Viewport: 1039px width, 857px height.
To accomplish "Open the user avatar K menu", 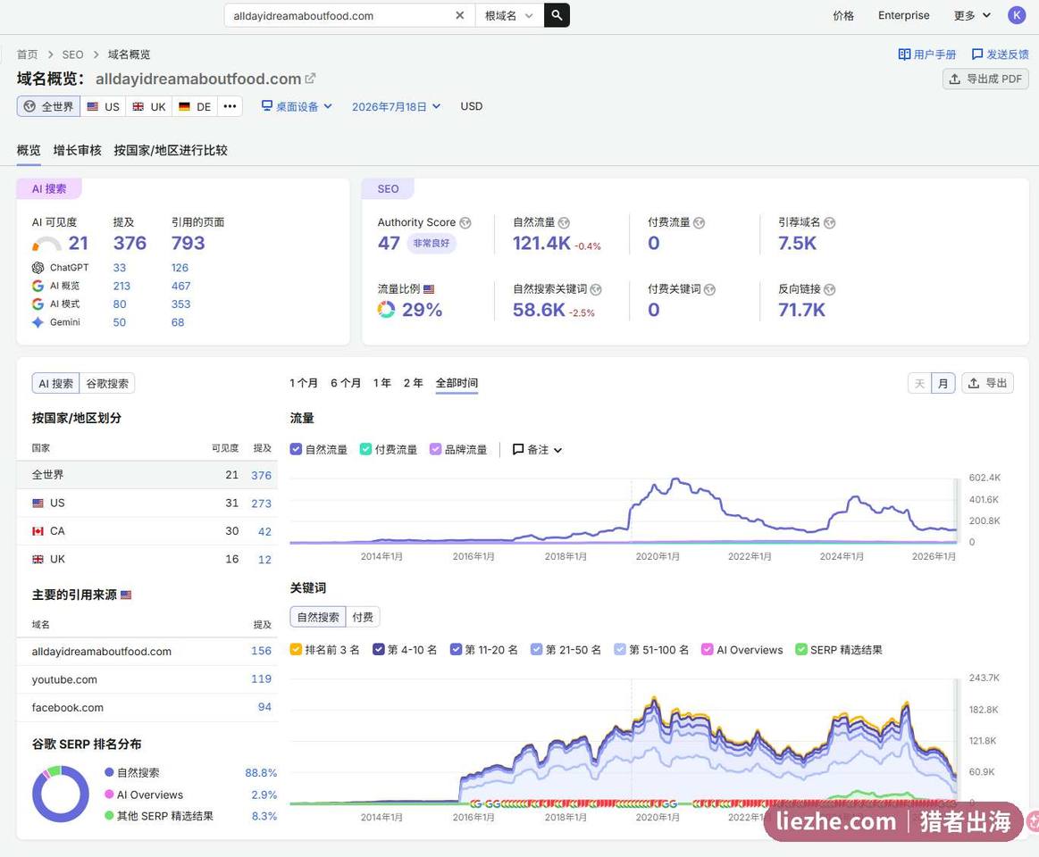I will (1017, 15).
